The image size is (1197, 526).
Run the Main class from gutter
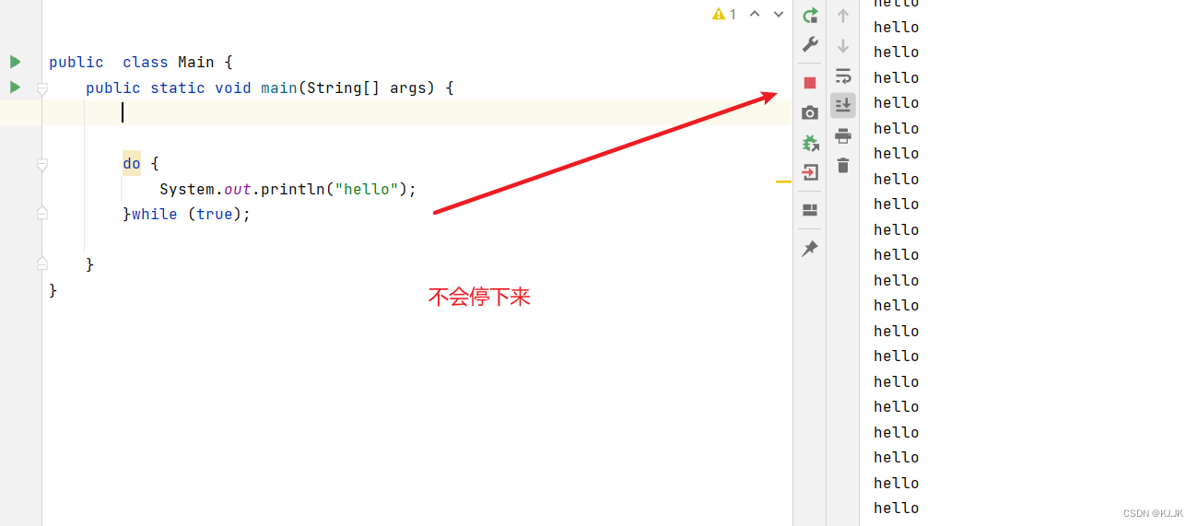point(15,62)
